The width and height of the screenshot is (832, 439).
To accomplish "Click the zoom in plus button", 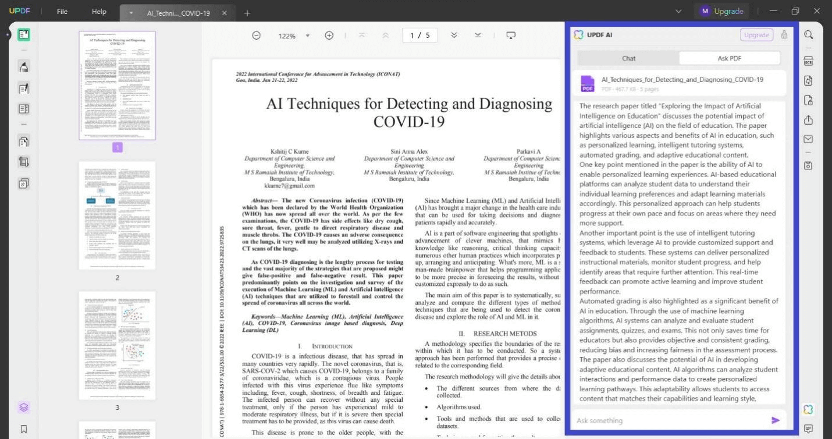I will coord(329,36).
